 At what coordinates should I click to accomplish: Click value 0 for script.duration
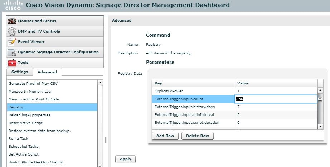(276, 122)
